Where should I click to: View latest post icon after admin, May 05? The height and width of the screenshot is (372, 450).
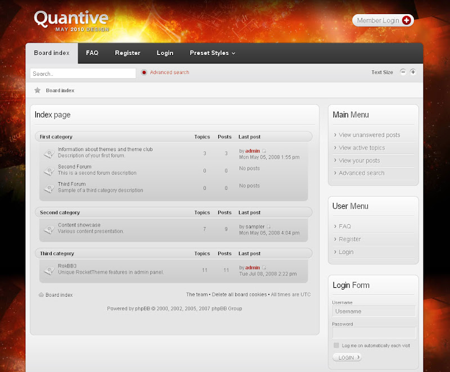[x=264, y=151]
